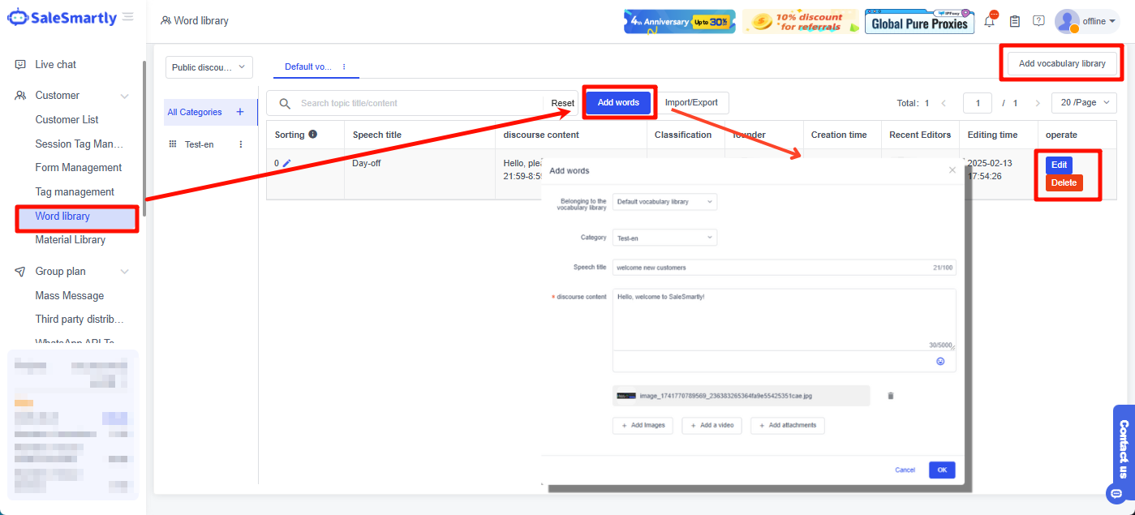This screenshot has width=1135, height=515.
Task: Open the Public discou... dropdown
Action: [x=209, y=67]
